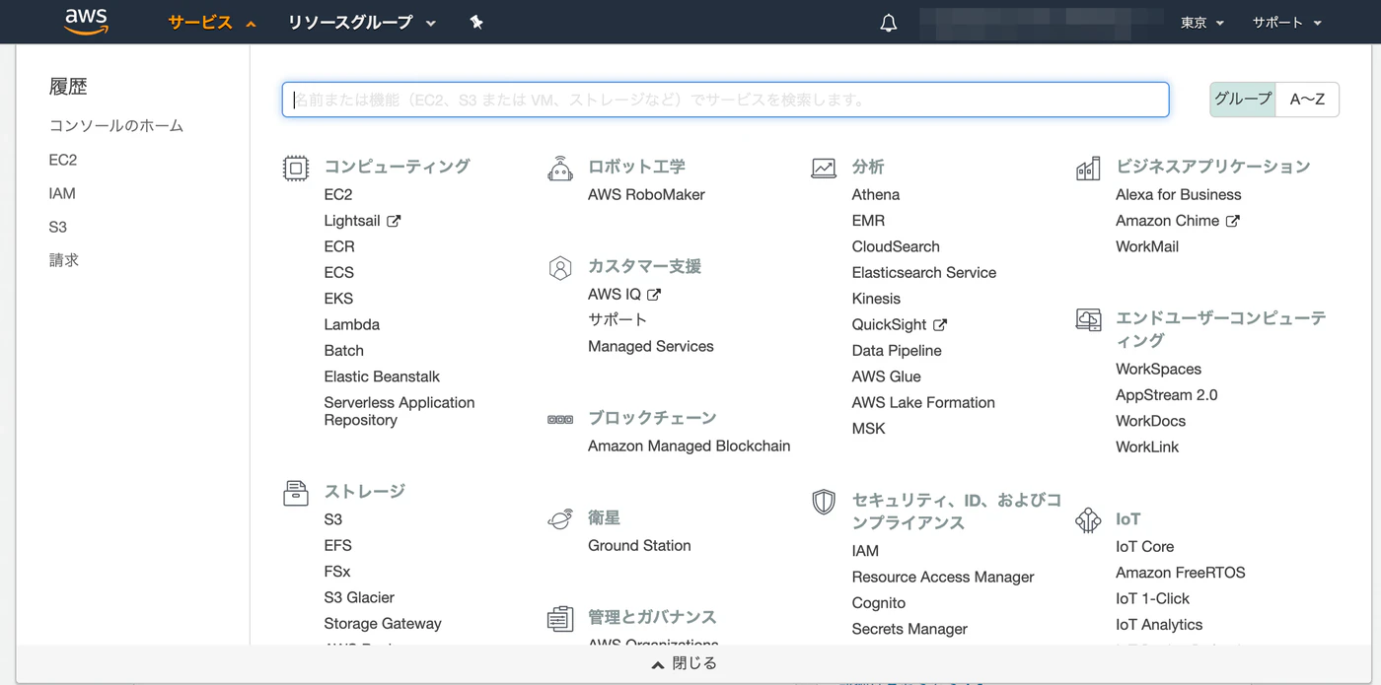Open the Athena service
1381x685 pixels.
coord(876,194)
